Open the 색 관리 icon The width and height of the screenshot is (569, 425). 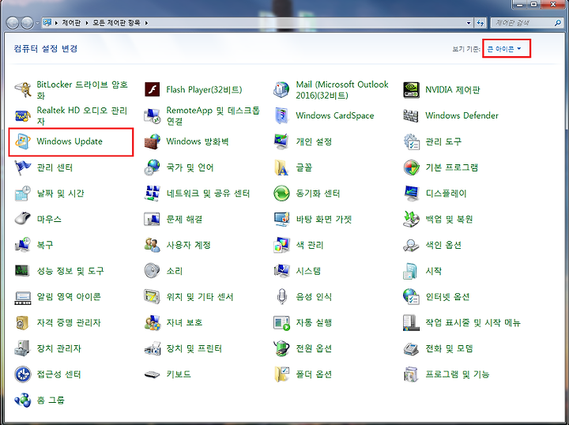pyautogui.click(x=281, y=245)
